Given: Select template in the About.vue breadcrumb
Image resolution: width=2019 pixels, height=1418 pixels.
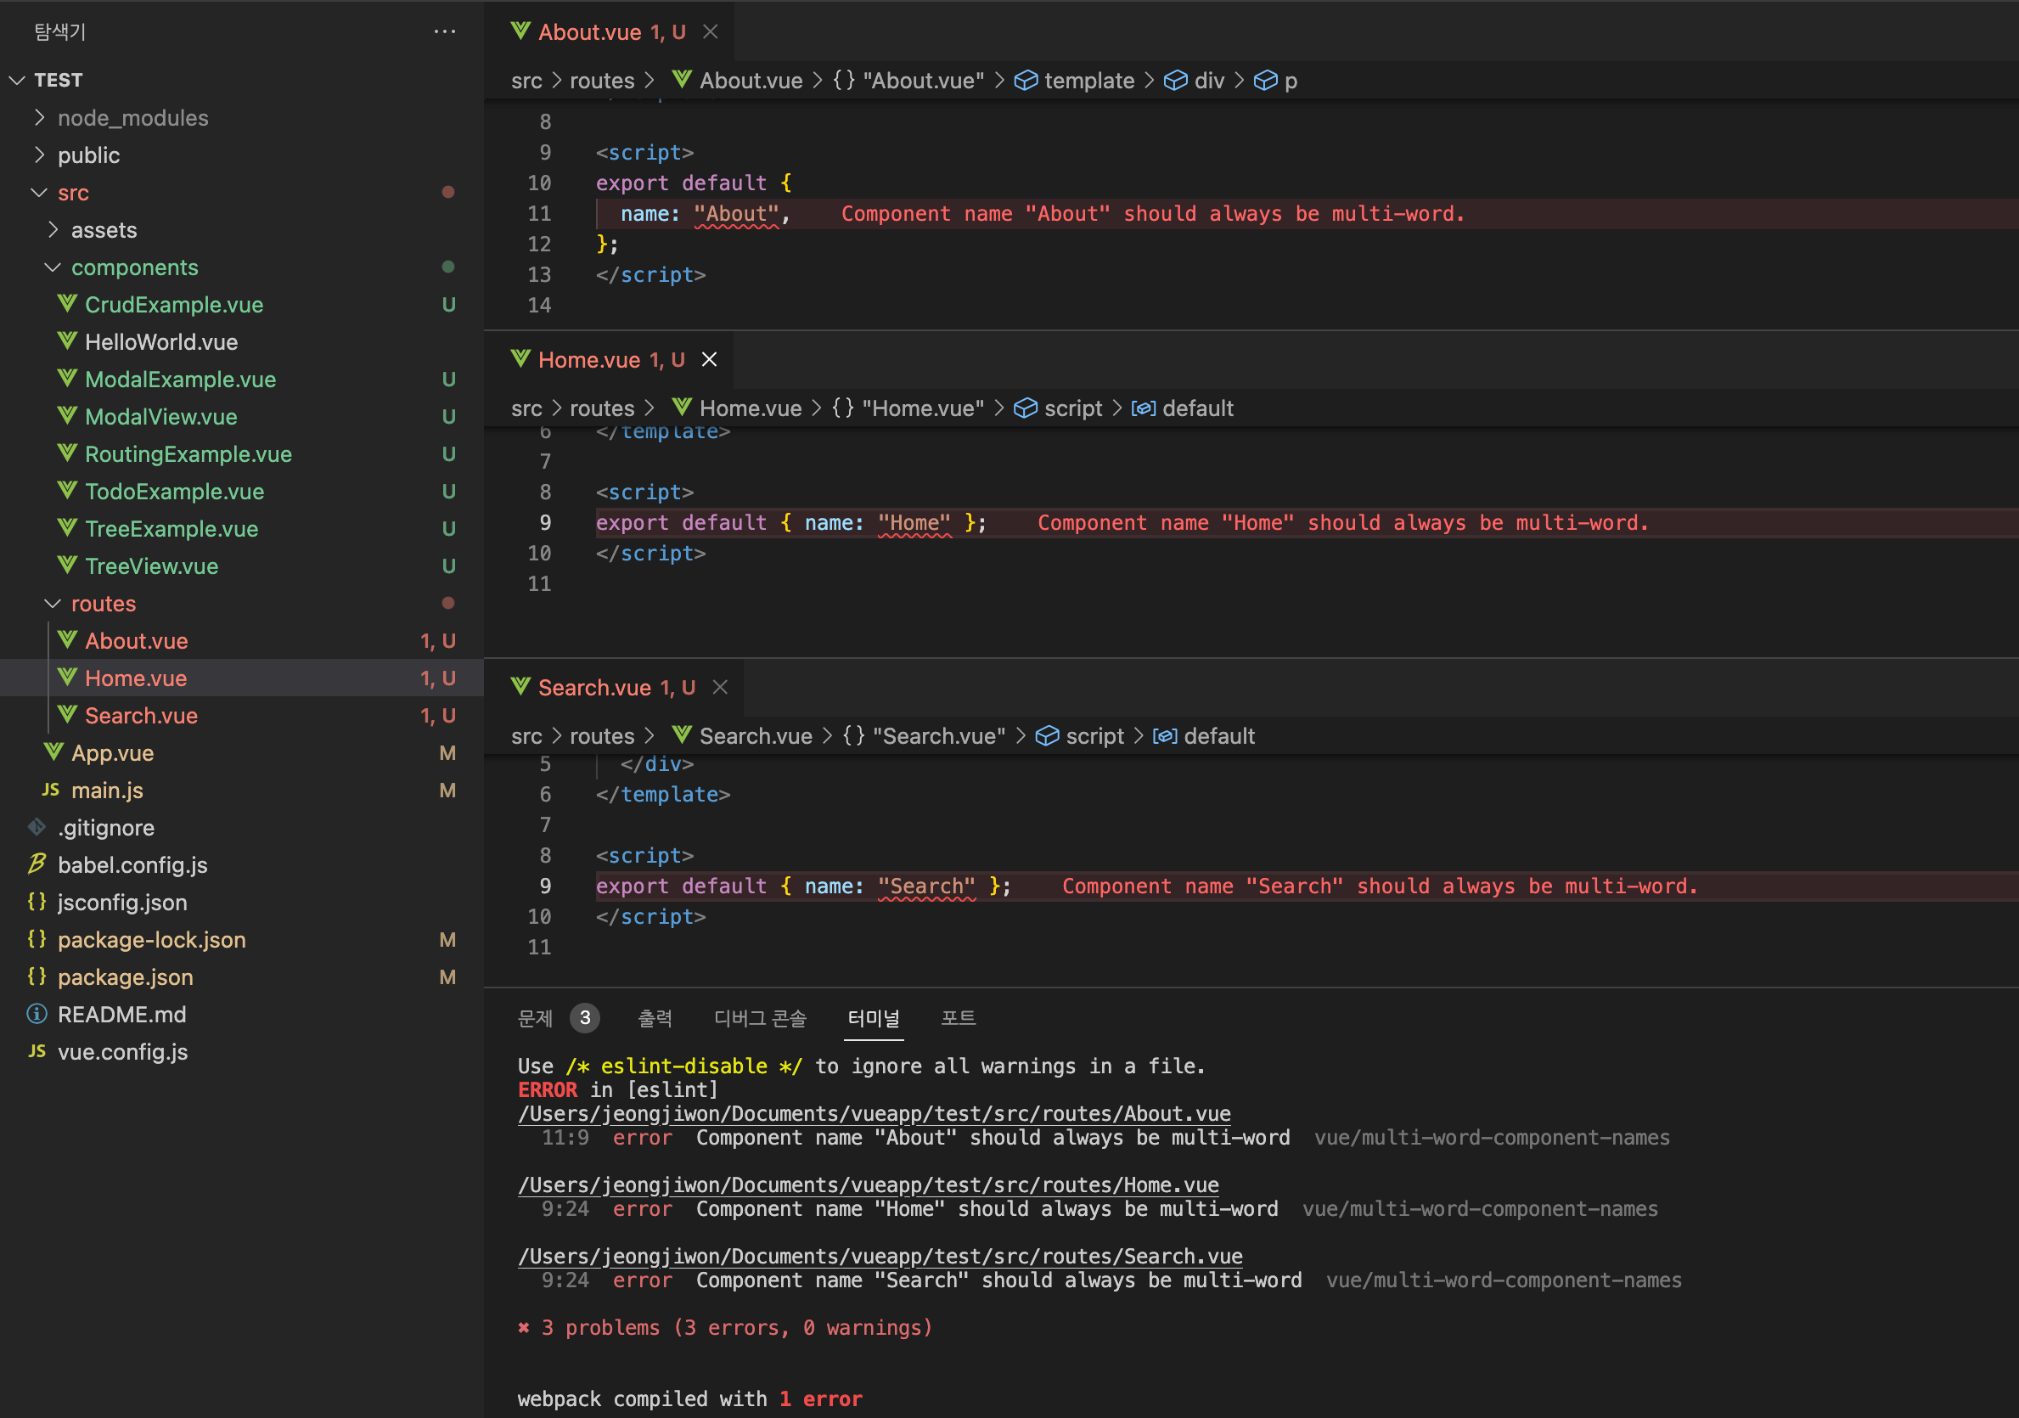Looking at the screenshot, I should 1089,80.
